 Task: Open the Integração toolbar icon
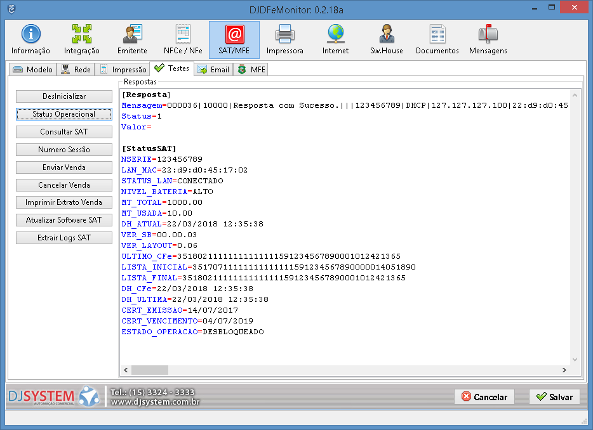pyautogui.click(x=82, y=40)
